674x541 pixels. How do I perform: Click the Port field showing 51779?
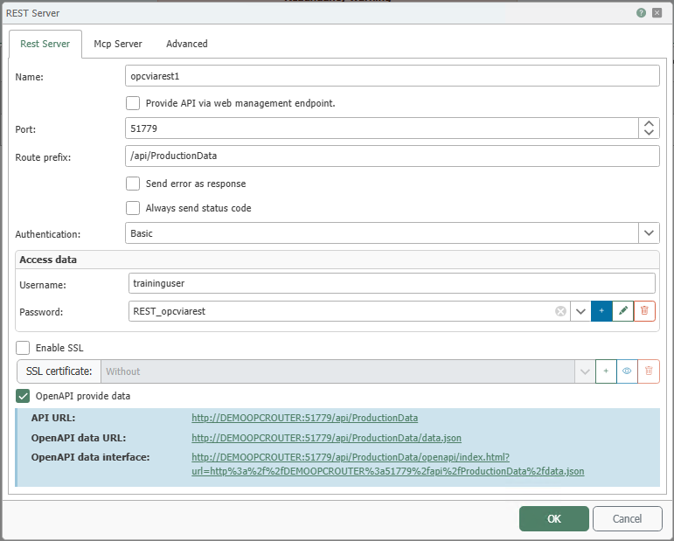[x=382, y=128]
